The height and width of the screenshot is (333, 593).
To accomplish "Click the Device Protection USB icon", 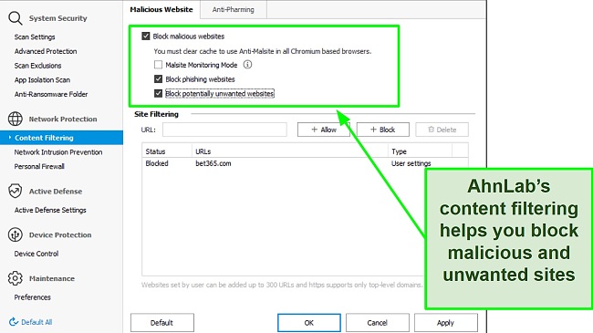I will (x=16, y=234).
